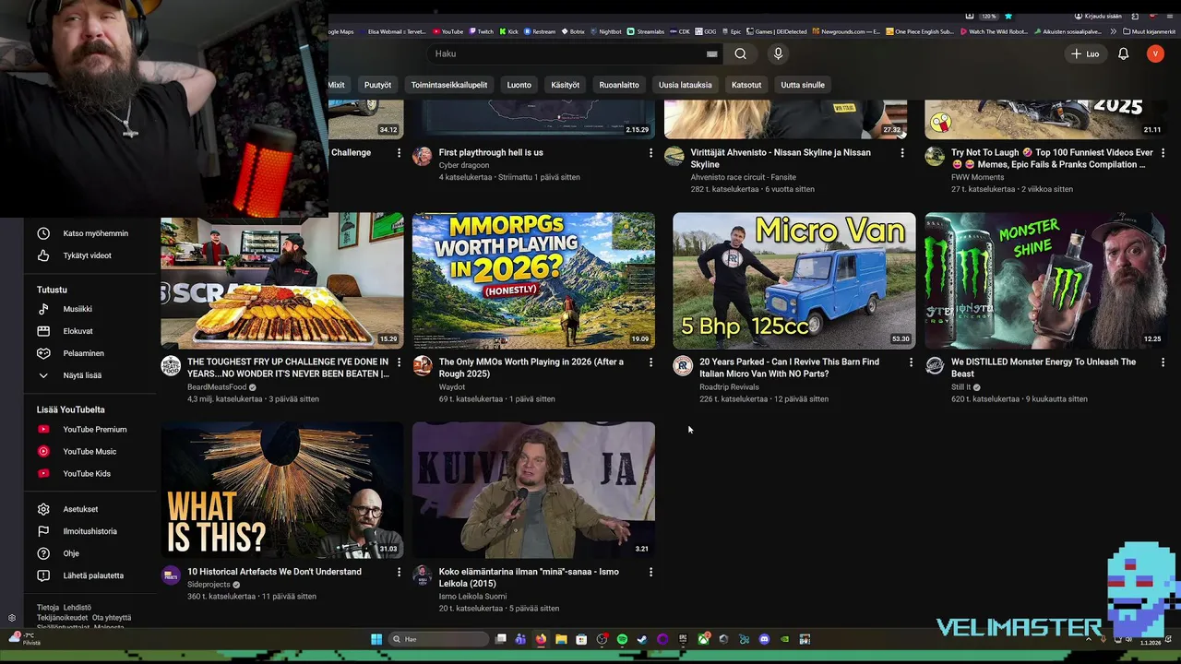Open BeardMeatsFood channel avatar
The height and width of the screenshot is (664, 1181).
[x=171, y=366]
